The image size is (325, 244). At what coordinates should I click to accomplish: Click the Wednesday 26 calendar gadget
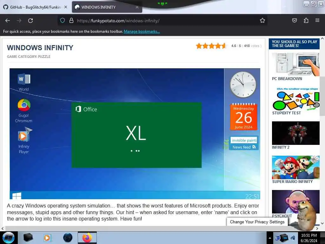click(243, 117)
